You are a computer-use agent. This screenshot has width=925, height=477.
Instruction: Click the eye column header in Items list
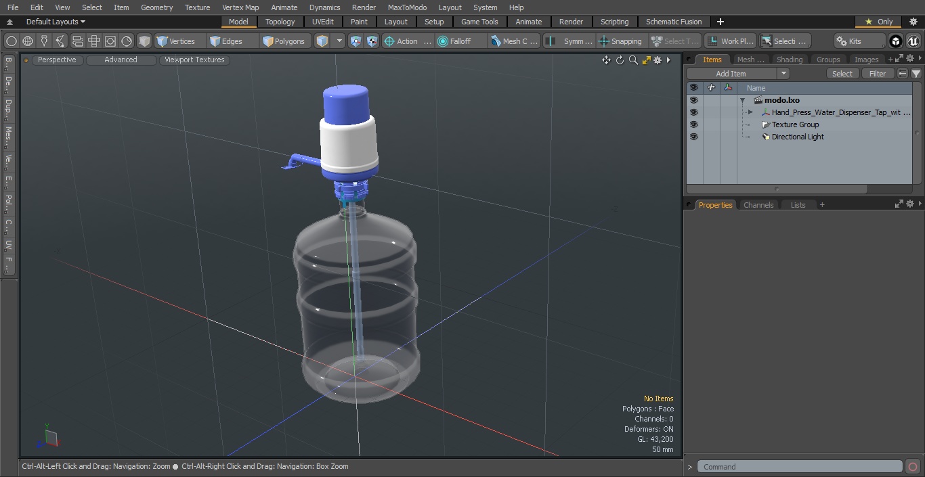(x=693, y=88)
